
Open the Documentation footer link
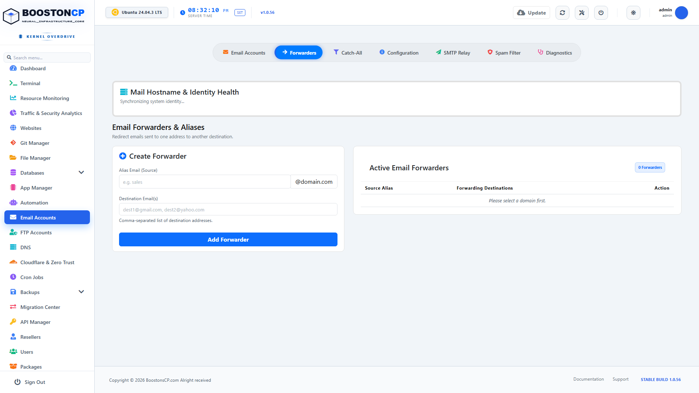[x=588, y=379]
